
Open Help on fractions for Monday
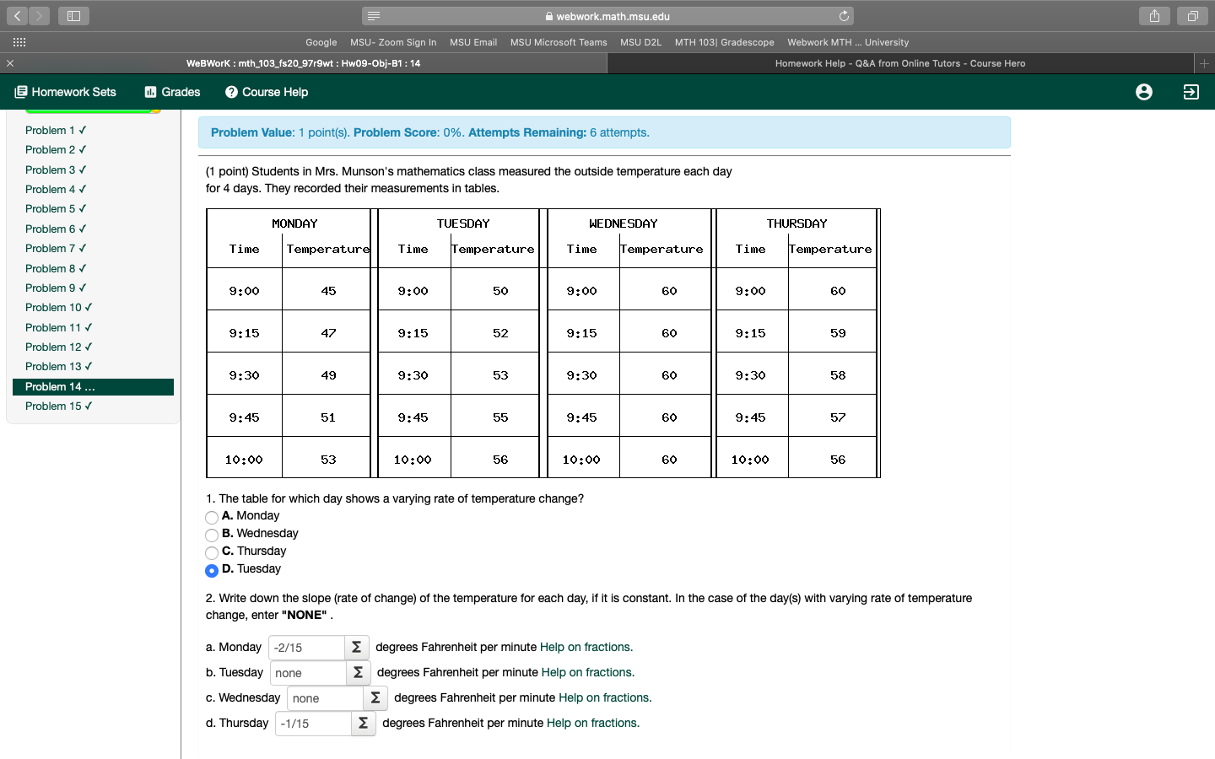pos(586,647)
